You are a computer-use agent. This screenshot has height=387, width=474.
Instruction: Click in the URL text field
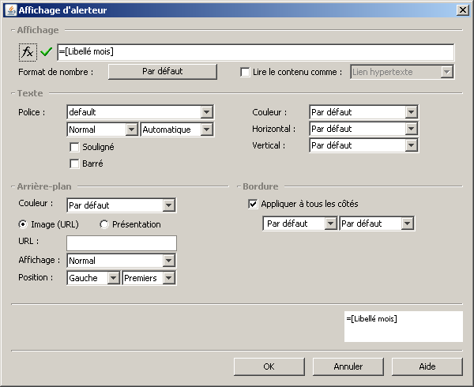[121, 242]
